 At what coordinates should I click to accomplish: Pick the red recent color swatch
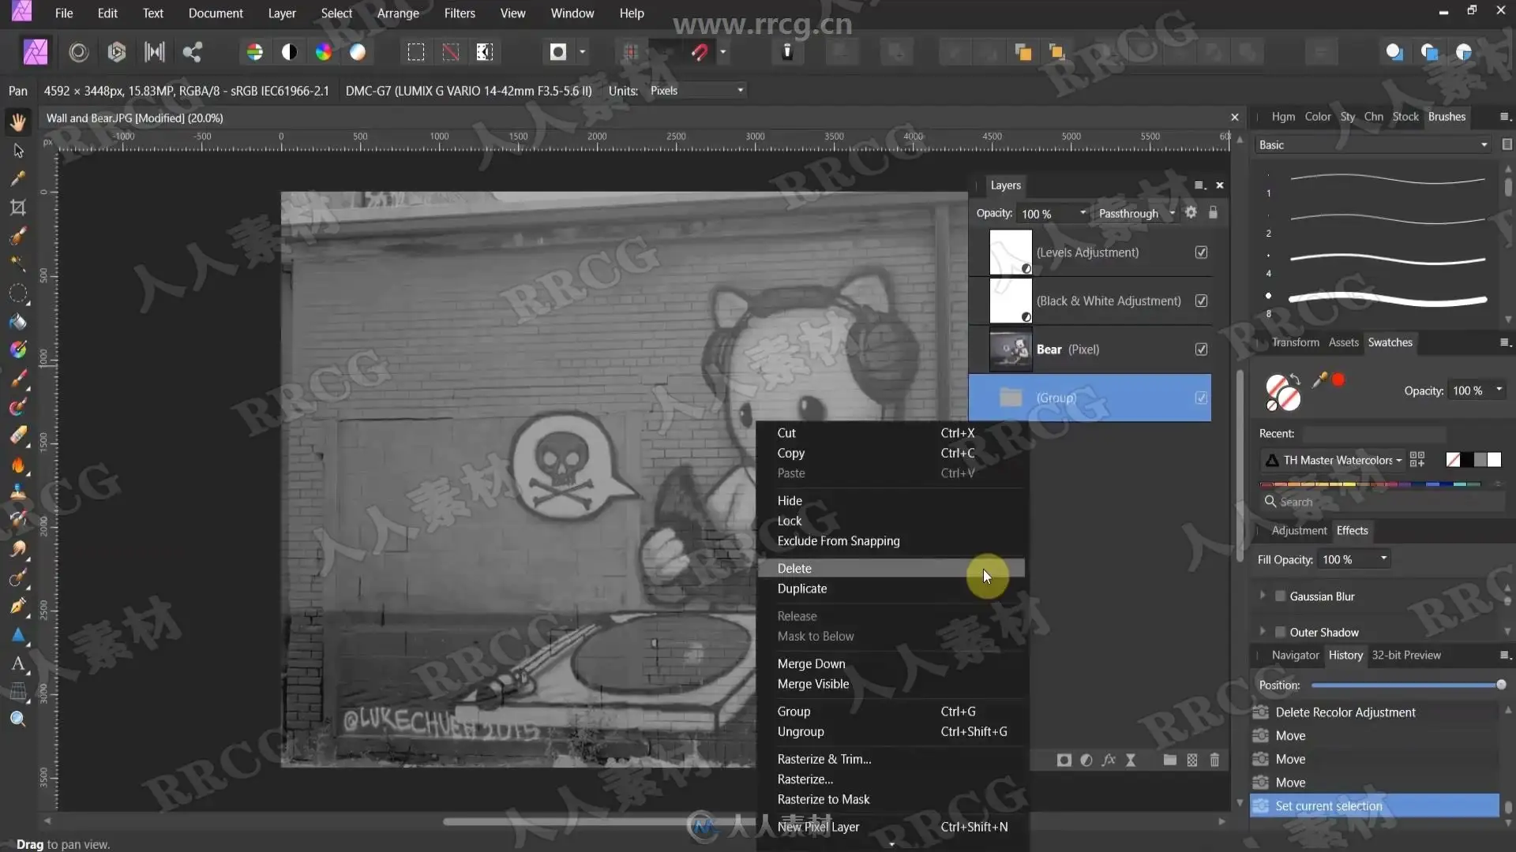[x=1338, y=379]
